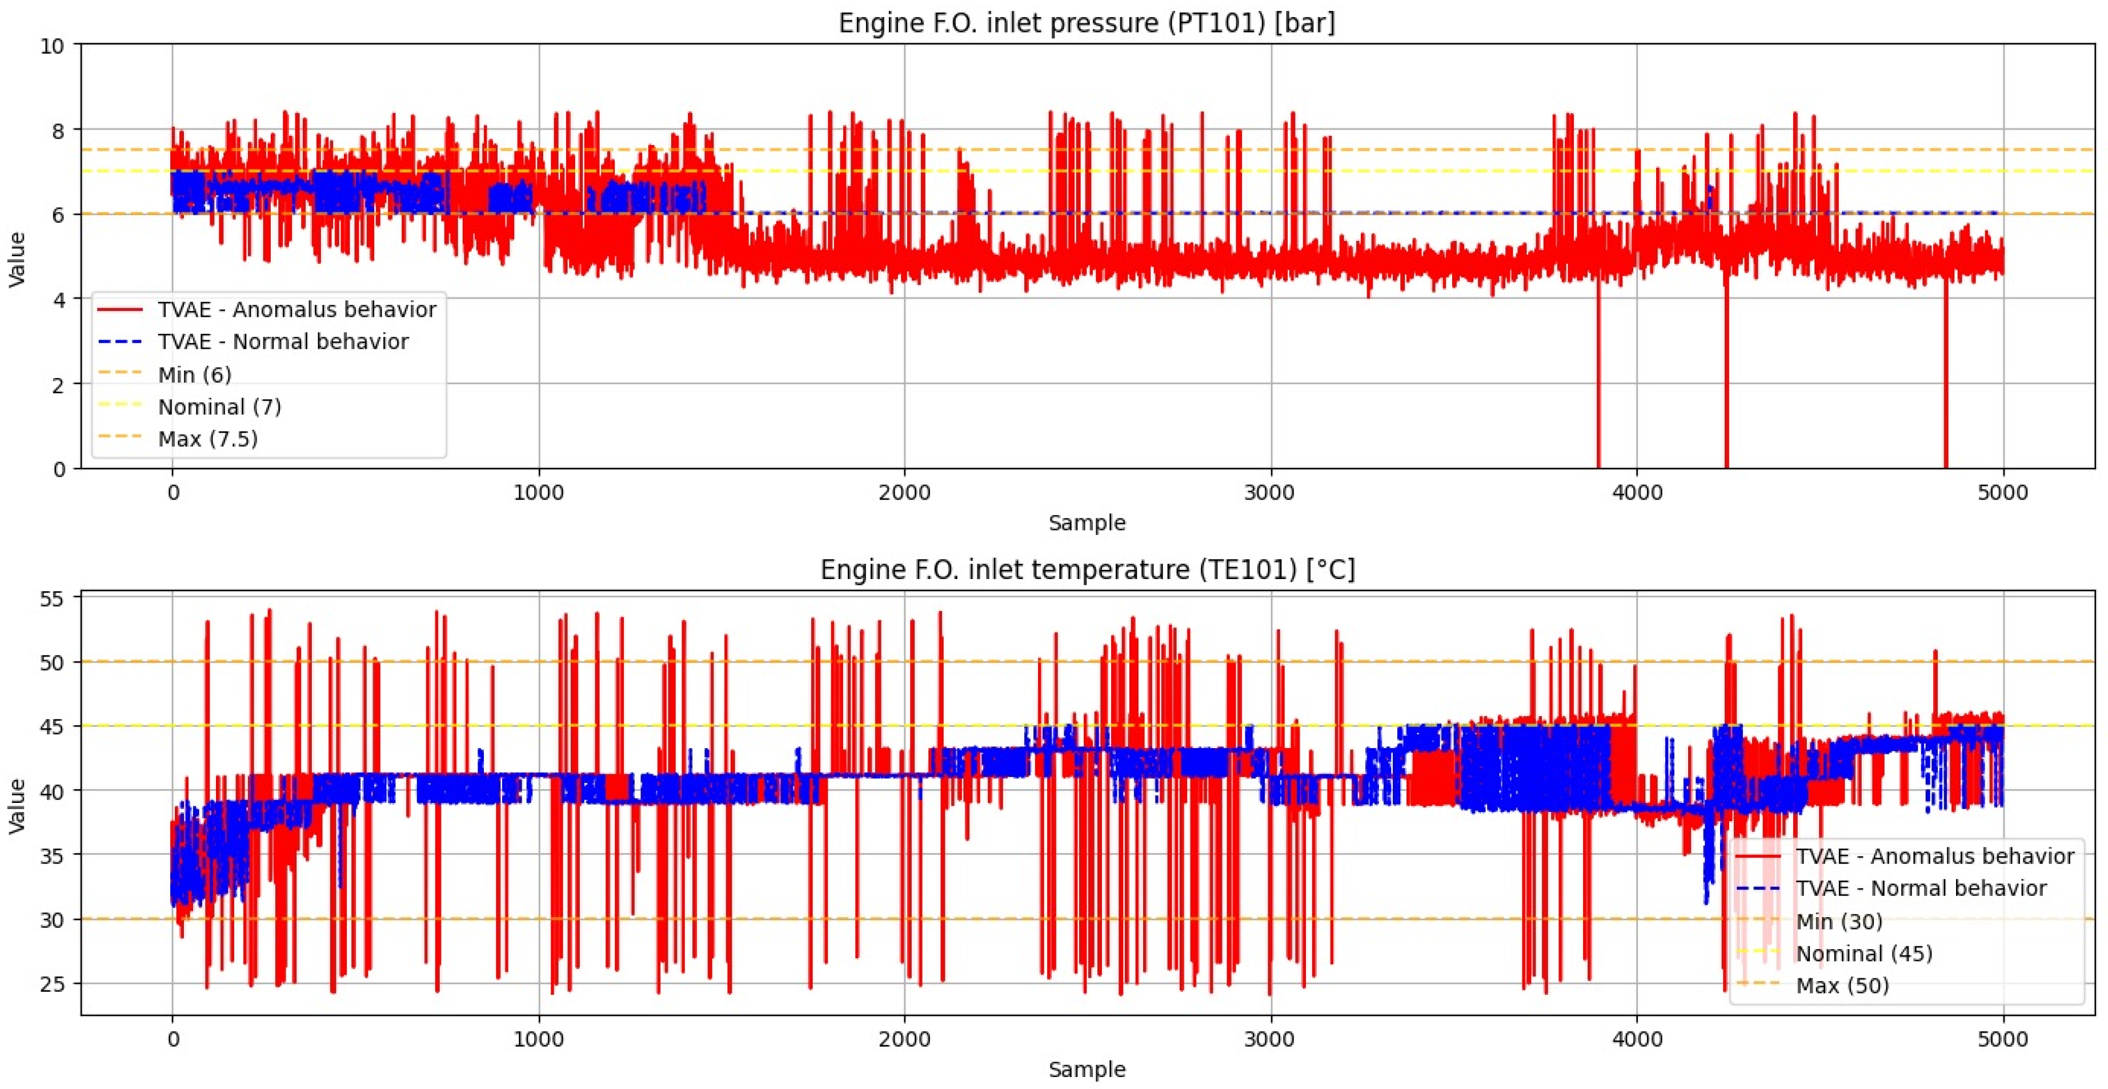Select 'Min (30)' legend entry
This screenshot has width=2108, height=1089.
tap(1839, 921)
